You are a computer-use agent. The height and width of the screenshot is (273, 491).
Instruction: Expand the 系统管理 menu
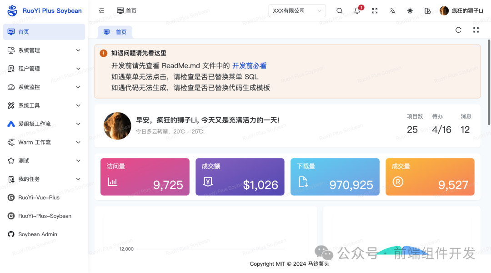(32, 50)
